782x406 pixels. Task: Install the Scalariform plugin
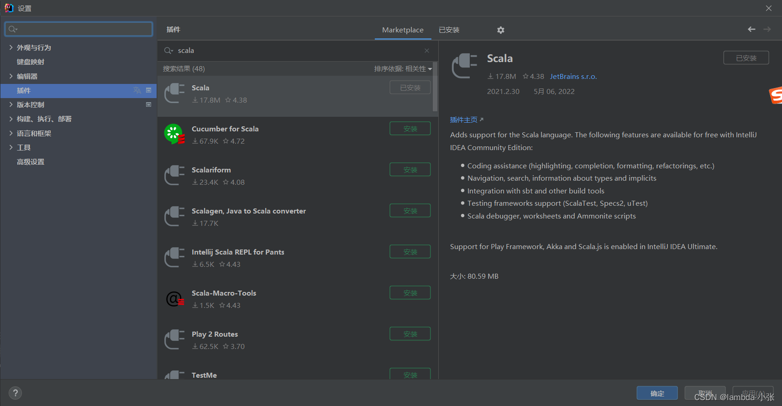410,170
